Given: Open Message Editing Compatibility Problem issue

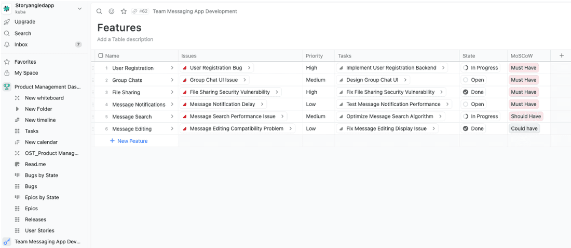Looking at the screenshot, I should [237, 128].
